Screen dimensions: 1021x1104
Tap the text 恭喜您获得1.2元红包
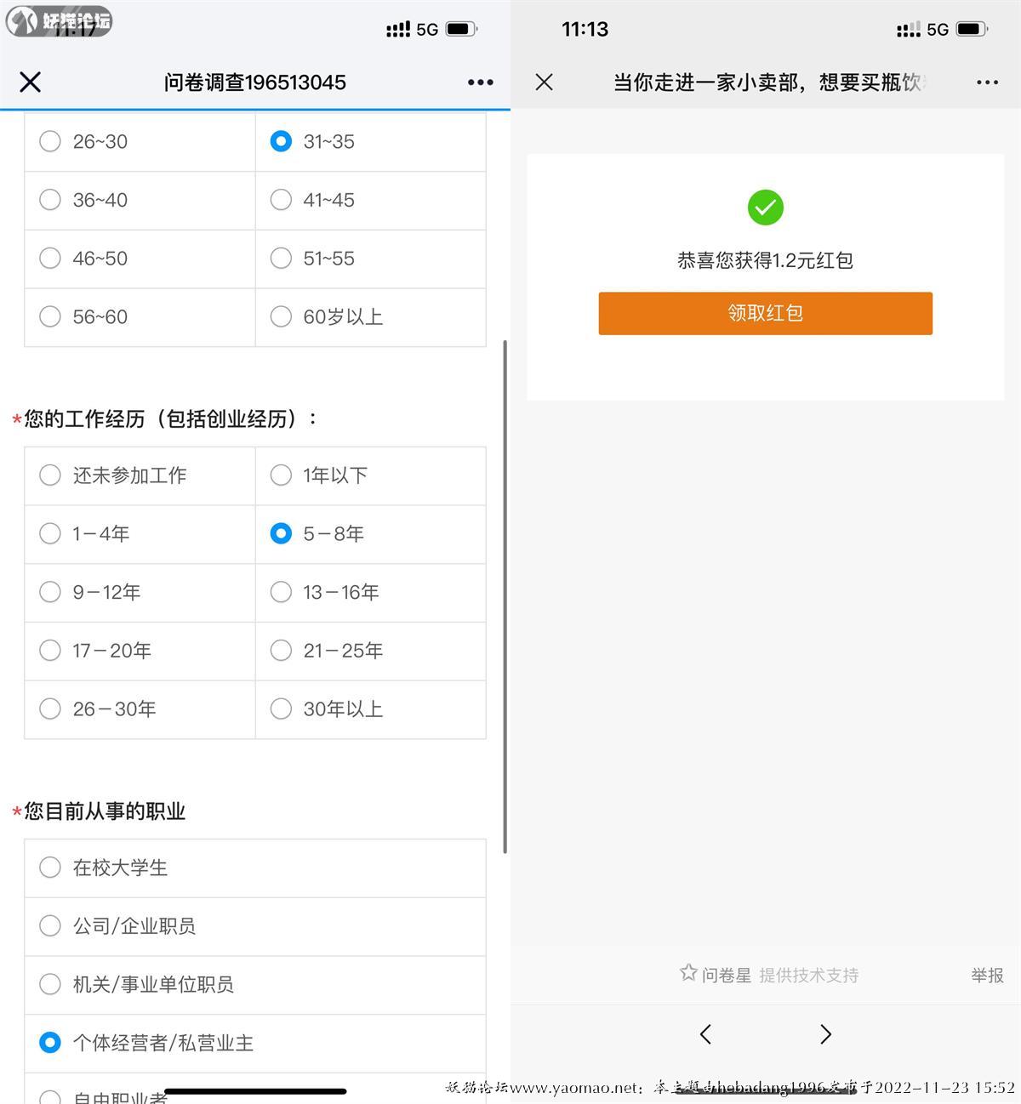pos(765,260)
